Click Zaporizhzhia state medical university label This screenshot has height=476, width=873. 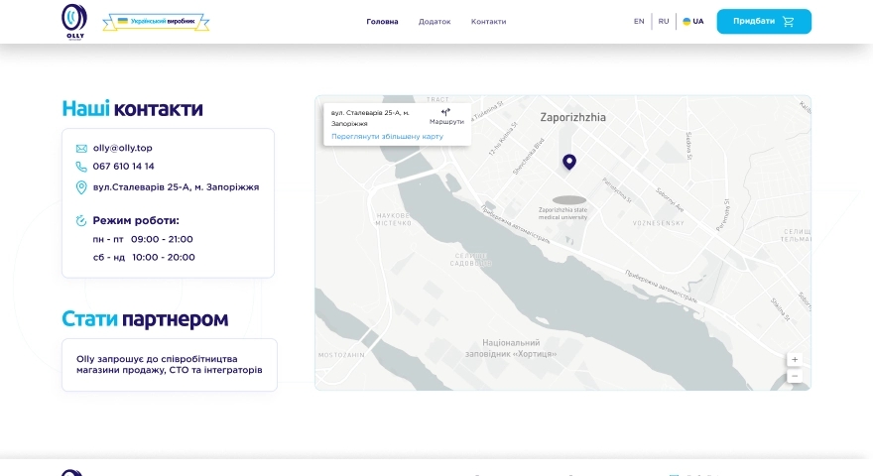562,213
